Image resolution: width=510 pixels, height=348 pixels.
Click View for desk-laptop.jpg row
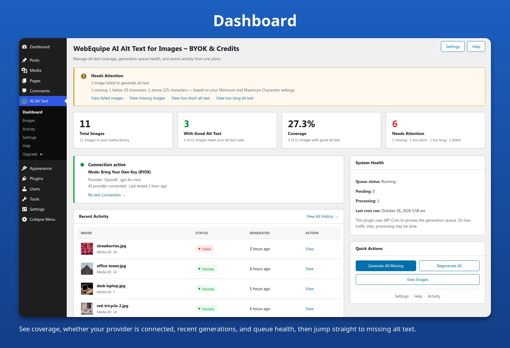click(310, 289)
